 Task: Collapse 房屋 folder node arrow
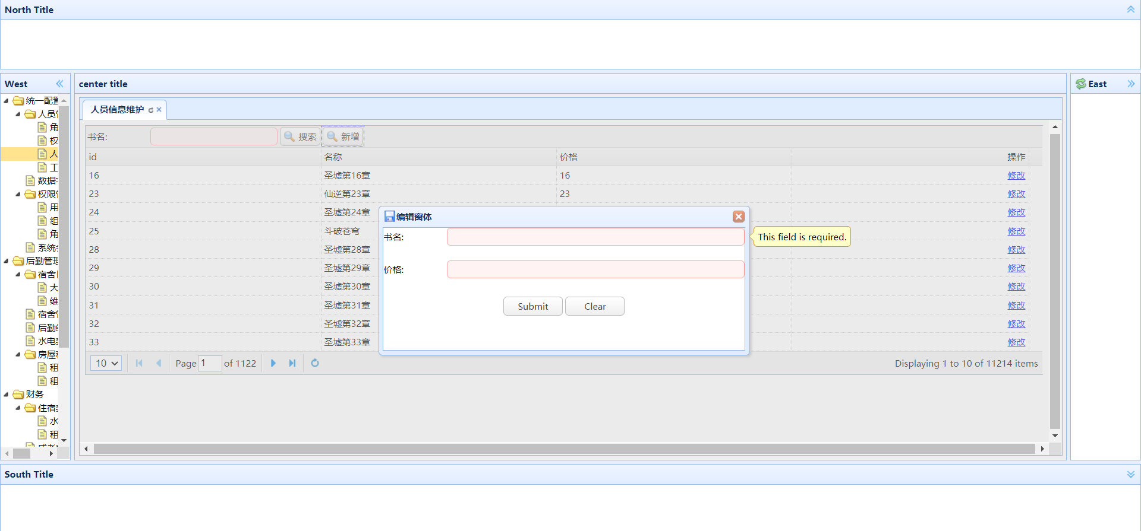pos(18,354)
